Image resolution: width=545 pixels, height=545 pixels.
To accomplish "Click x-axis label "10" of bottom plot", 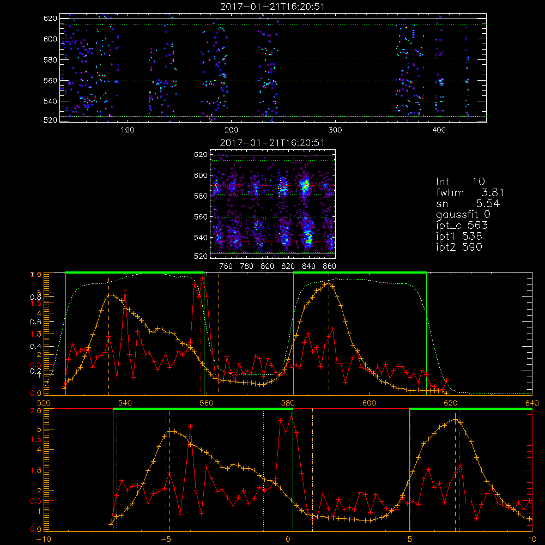I will tap(532, 539).
